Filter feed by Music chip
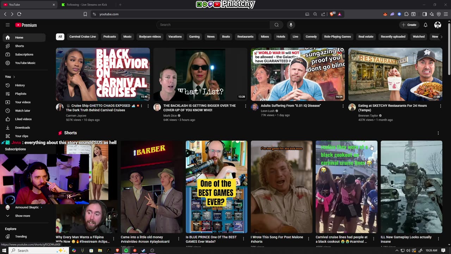Screen dimensions: 451x254 [x=128, y=37]
